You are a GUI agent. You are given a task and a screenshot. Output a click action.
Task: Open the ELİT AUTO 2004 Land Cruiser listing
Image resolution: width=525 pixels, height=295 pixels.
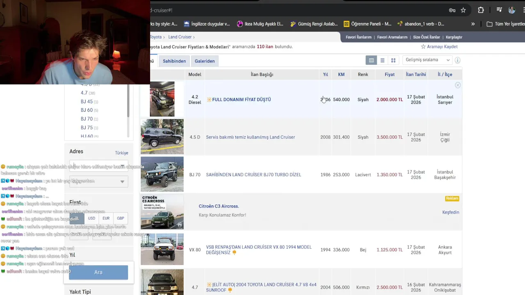click(x=261, y=287)
